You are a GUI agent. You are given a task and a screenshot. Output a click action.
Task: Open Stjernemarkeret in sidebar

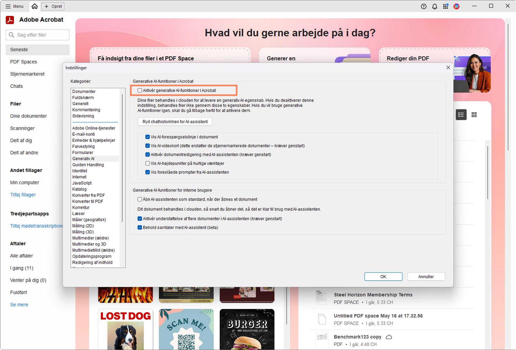pos(27,74)
